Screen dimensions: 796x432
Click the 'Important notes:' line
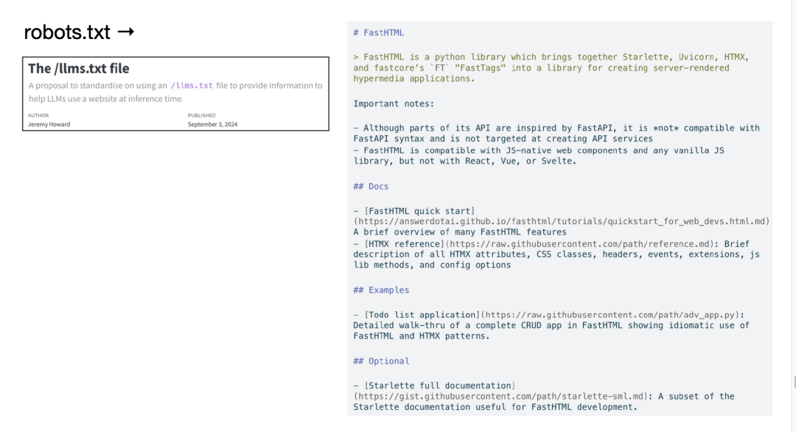[394, 104]
